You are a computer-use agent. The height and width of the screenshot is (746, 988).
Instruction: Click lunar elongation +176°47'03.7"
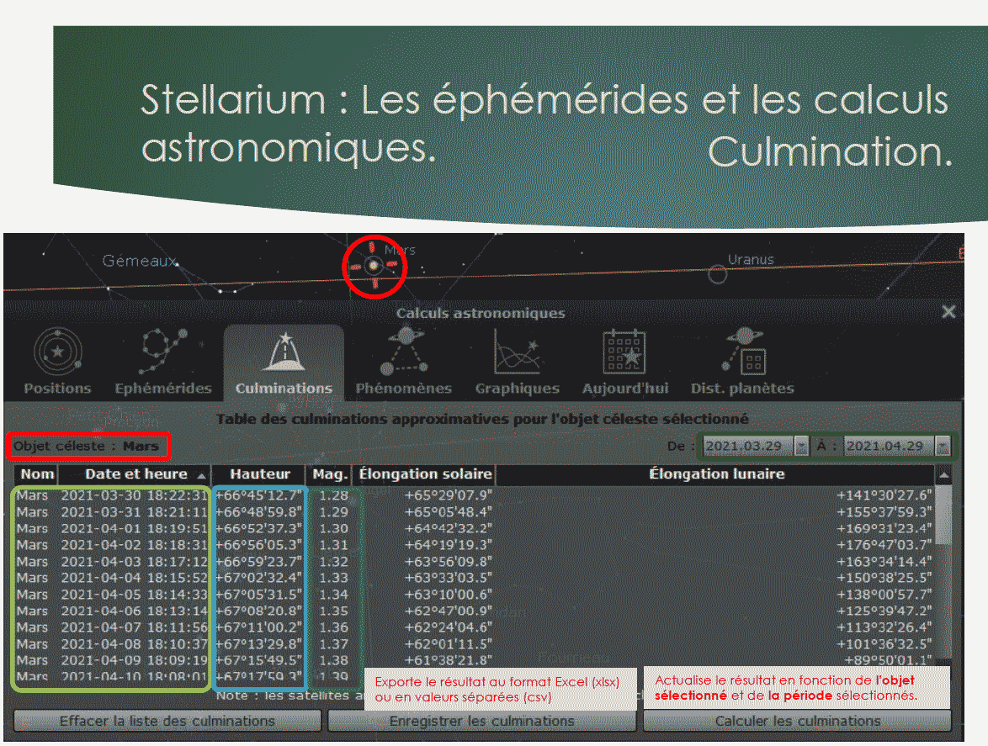point(884,544)
